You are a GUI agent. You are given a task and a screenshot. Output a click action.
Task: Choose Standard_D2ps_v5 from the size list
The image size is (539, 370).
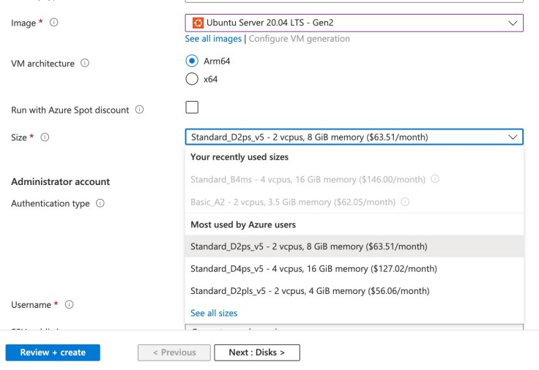click(x=354, y=246)
